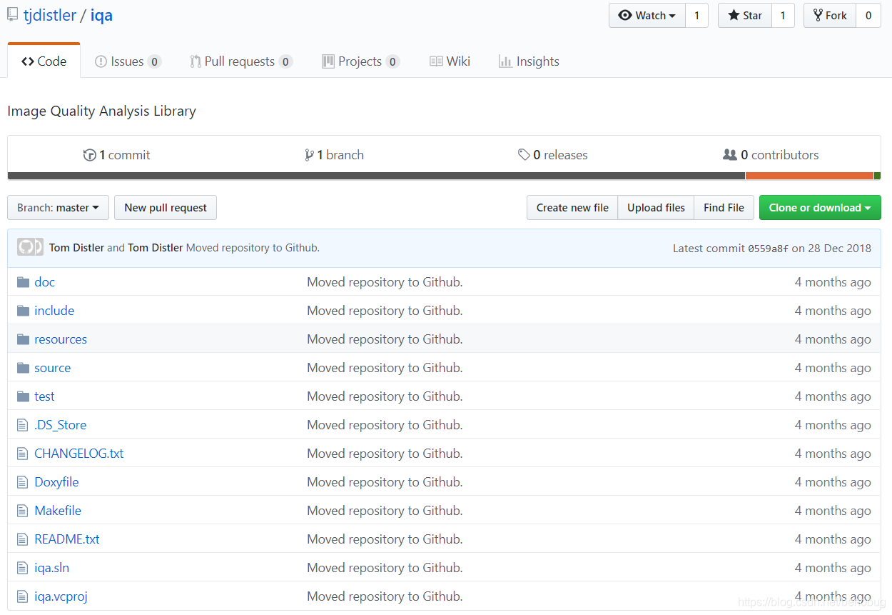Click the dark gray language bar segment
892x615 pixels.
click(x=376, y=176)
